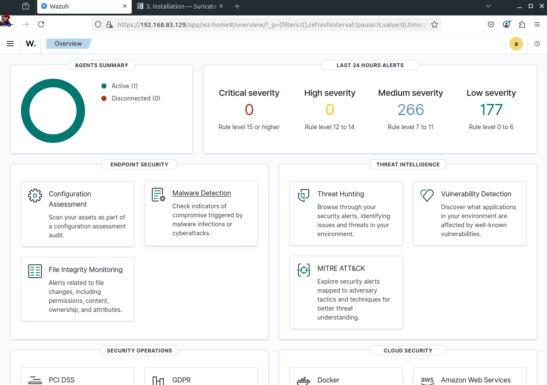Click the browser URL address field
547x385 pixels.
click(x=265, y=24)
